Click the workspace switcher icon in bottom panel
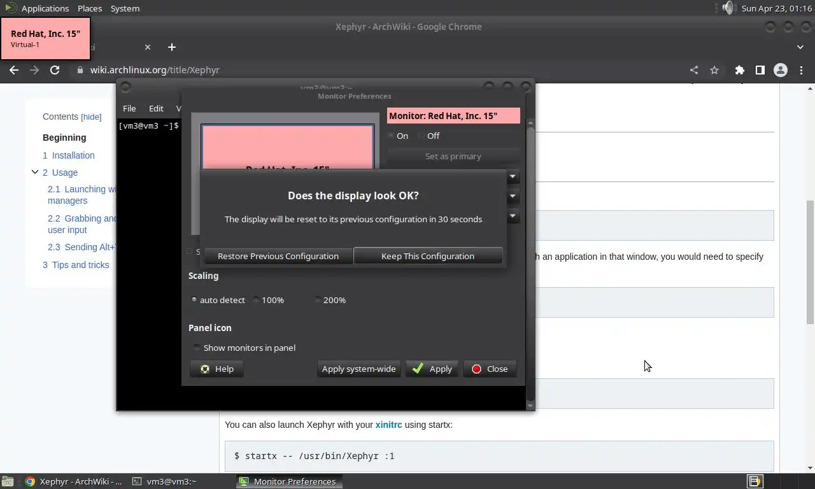The width and height of the screenshot is (815, 489). (755, 481)
